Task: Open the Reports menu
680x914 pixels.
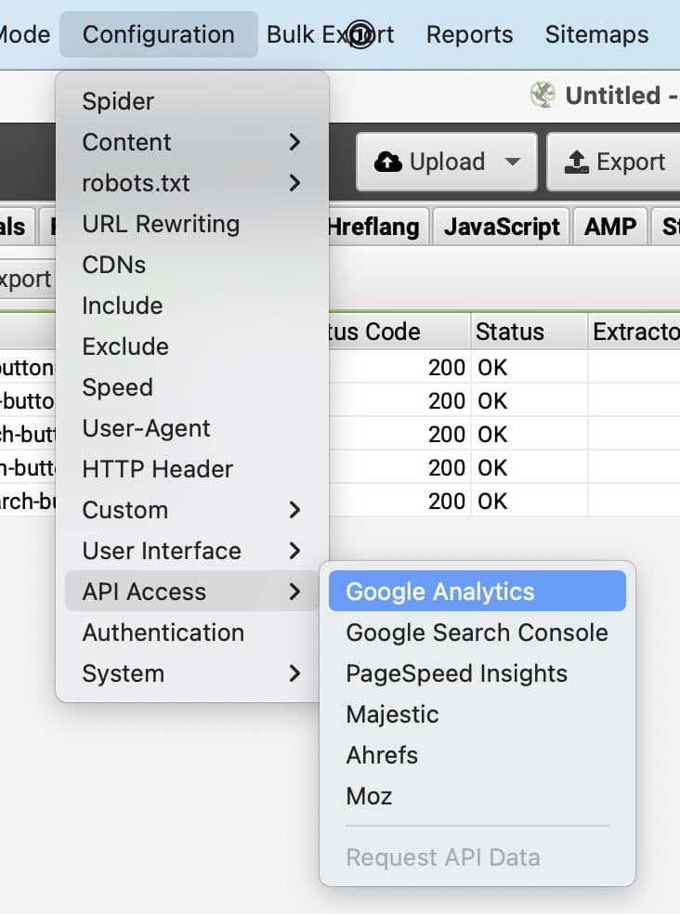Action: coord(469,34)
